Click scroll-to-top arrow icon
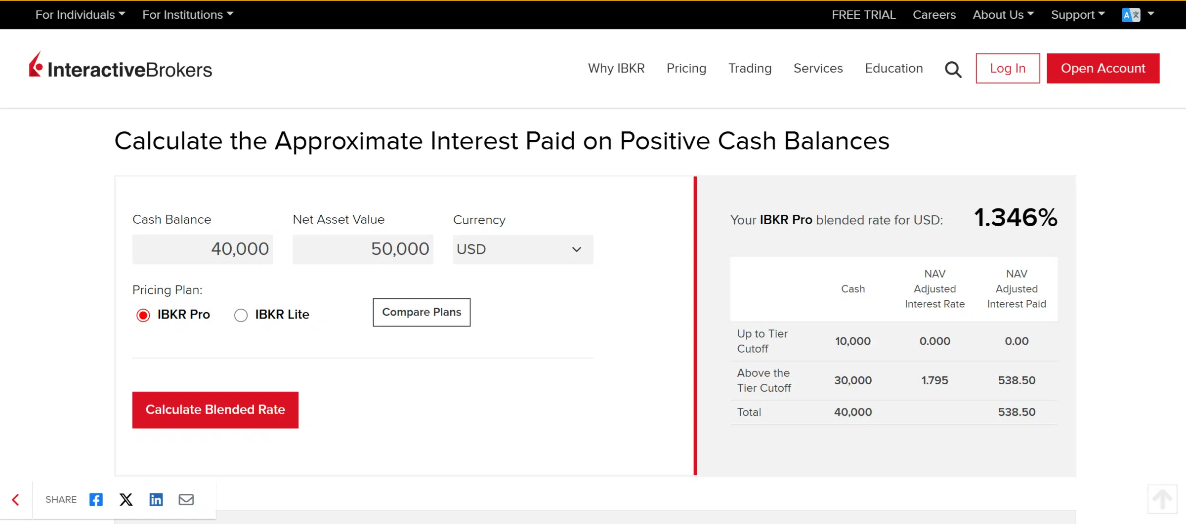This screenshot has height=524, width=1186. [x=1162, y=499]
